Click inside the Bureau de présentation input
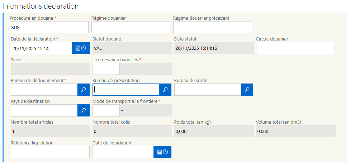This screenshot has height=162, width=350. [126, 90]
